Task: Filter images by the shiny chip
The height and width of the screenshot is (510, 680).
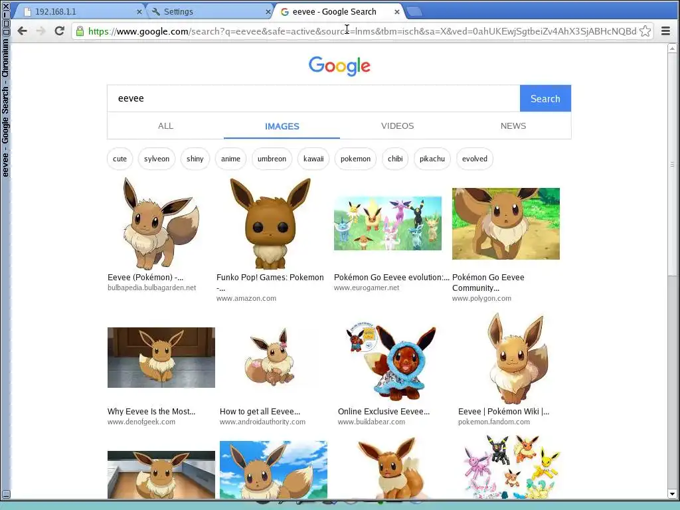Action: pyautogui.click(x=195, y=159)
